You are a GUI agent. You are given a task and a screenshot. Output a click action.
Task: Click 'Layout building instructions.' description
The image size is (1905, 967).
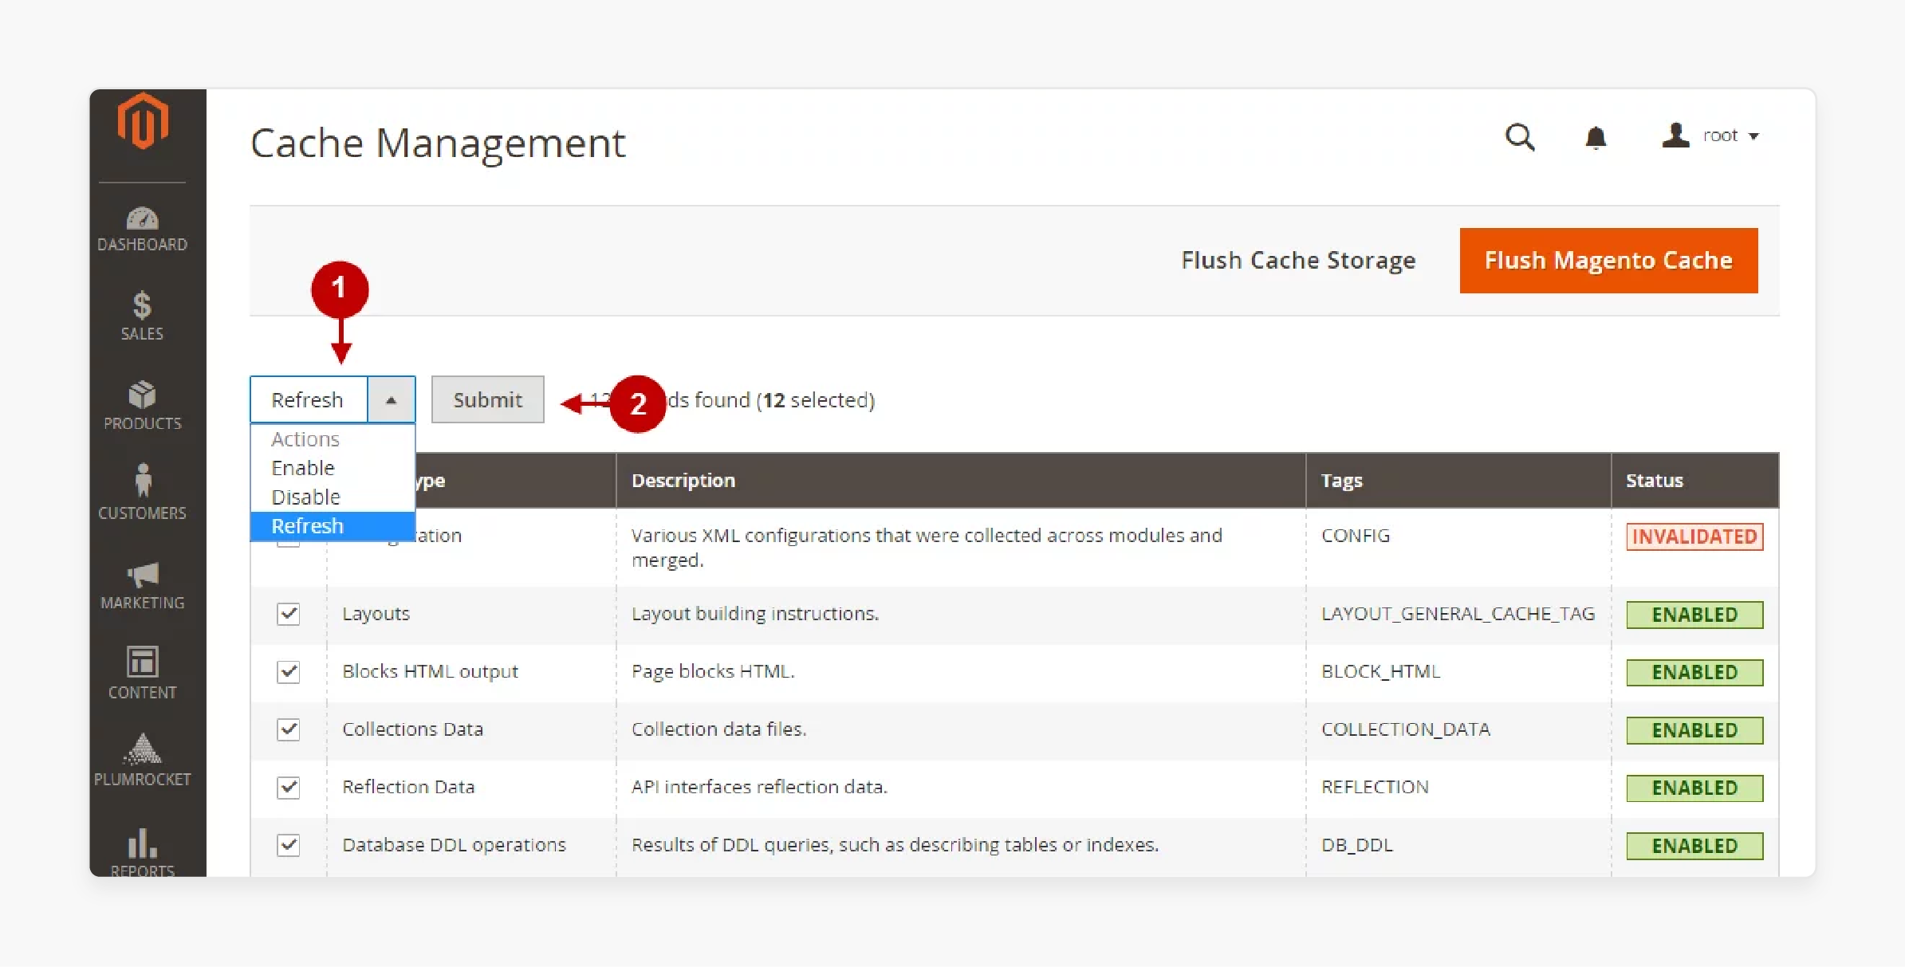(754, 614)
